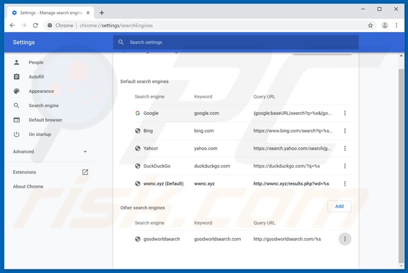Click the yahoo.com keyword

coord(206,148)
